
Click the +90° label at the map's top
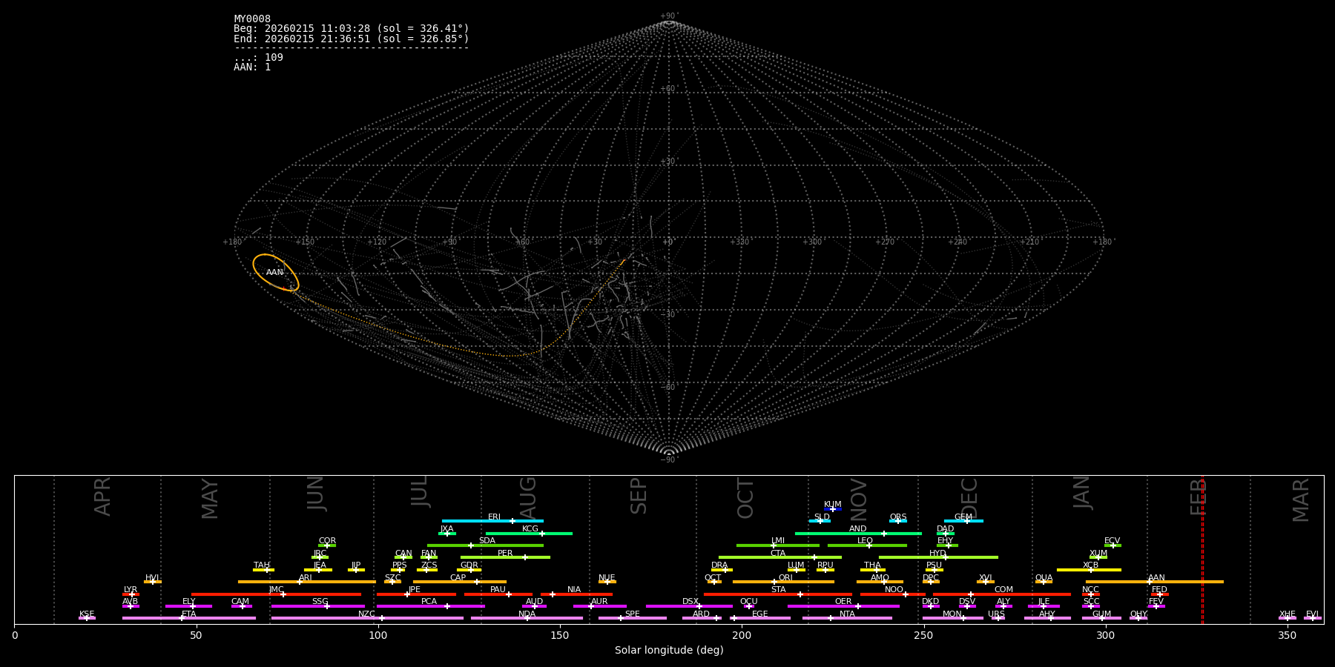coord(669,16)
